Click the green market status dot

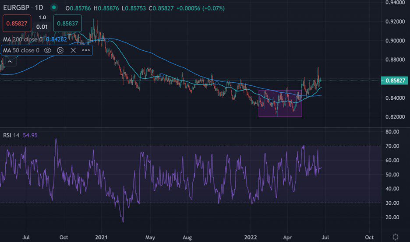54,7
